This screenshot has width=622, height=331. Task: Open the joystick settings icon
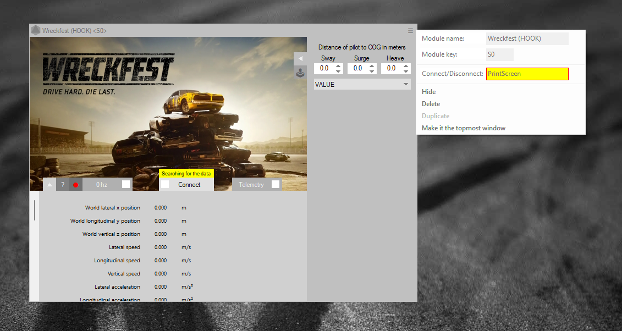tap(300, 73)
